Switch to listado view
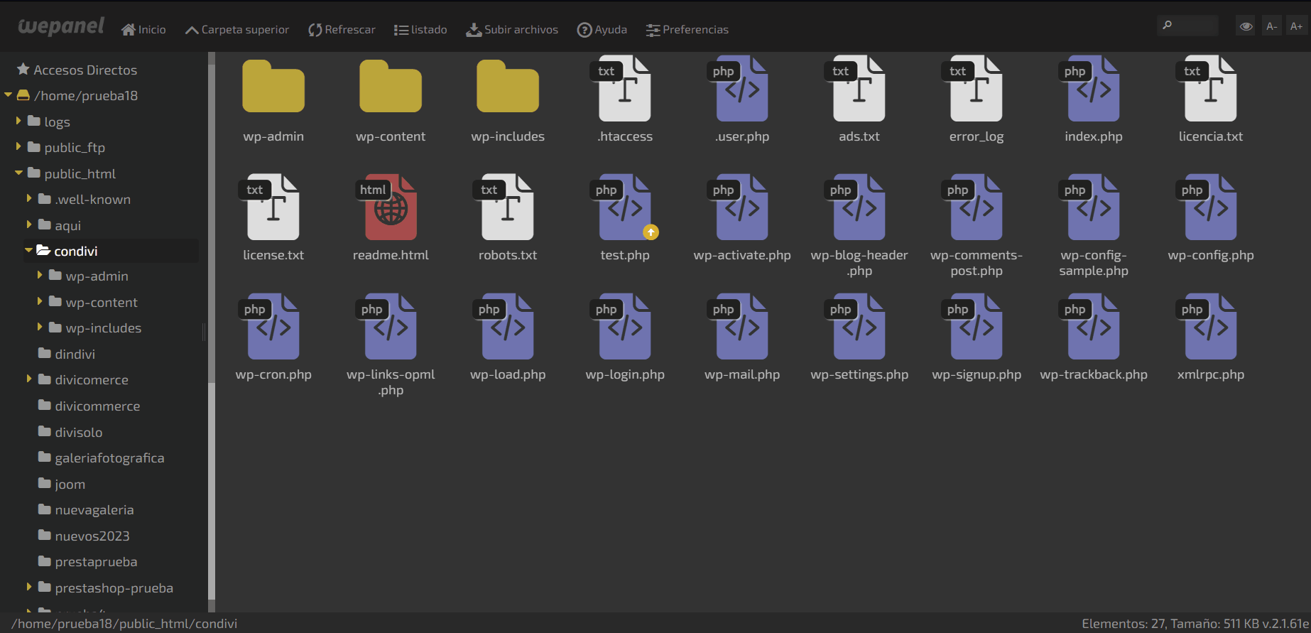The height and width of the screenshot is (633, 1311). pyautogui.click(x=420, y=30)
